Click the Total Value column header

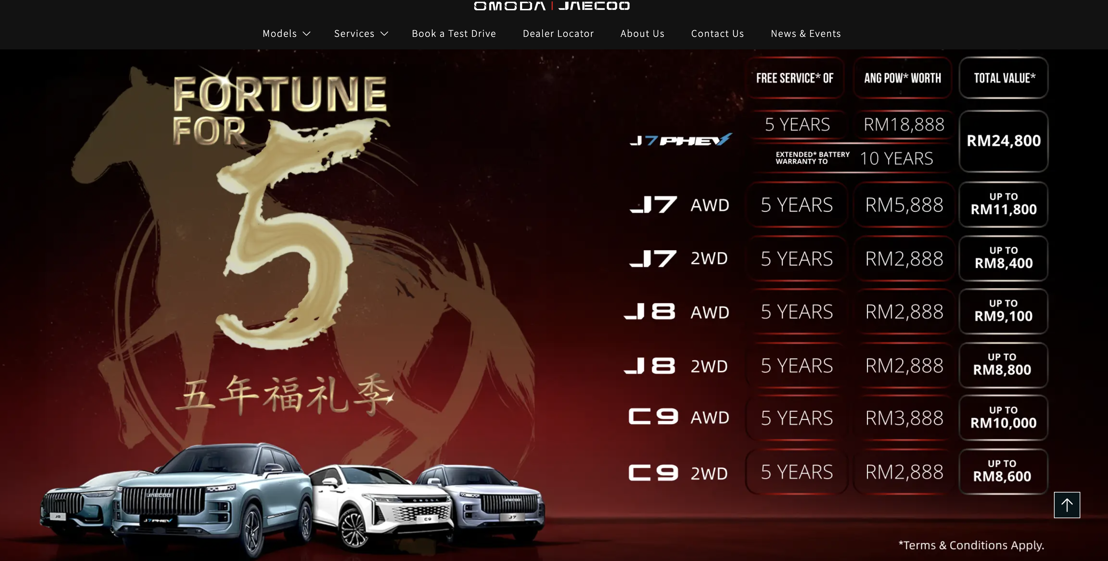pyautogui.click(x=1004, y=78)
